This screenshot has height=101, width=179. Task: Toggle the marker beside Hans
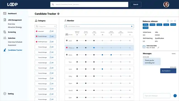coord(67,55)
